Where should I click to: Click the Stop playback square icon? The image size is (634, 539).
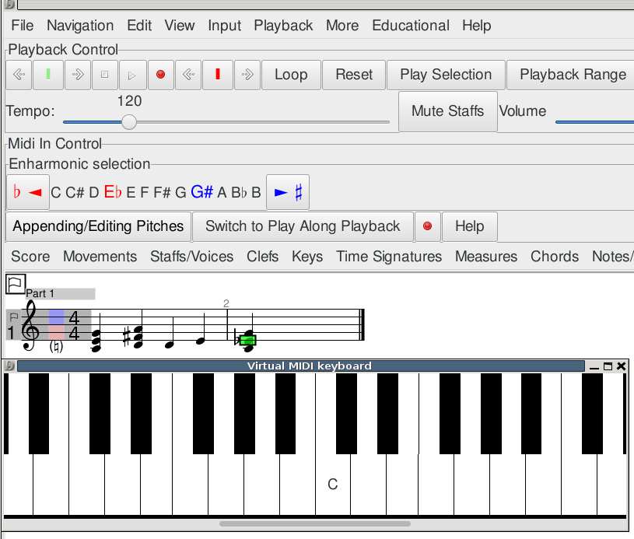pos(104,75)
